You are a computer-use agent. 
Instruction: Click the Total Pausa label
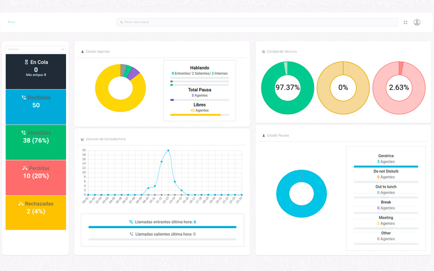point(200,90)
